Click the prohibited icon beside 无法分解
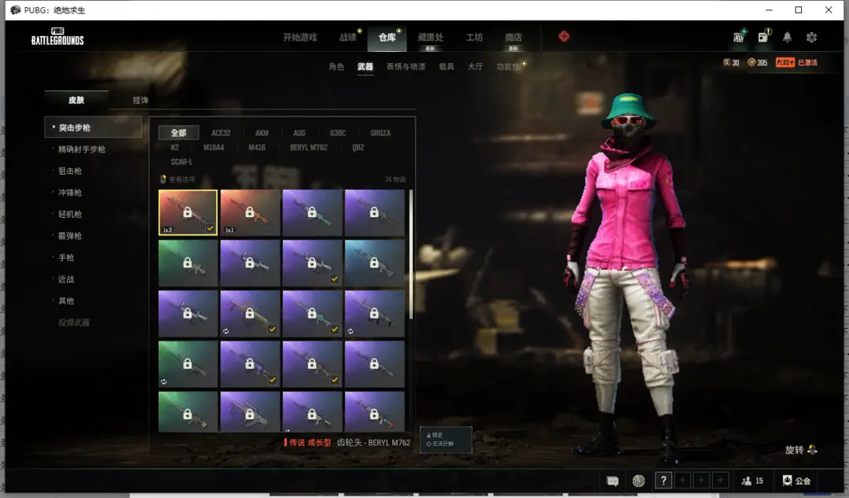This screenshot has width=849, height=498. pyautogui.click(x=428, y=444)
